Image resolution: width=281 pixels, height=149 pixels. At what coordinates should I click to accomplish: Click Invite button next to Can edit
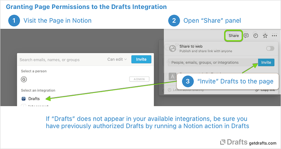point(141,59)
